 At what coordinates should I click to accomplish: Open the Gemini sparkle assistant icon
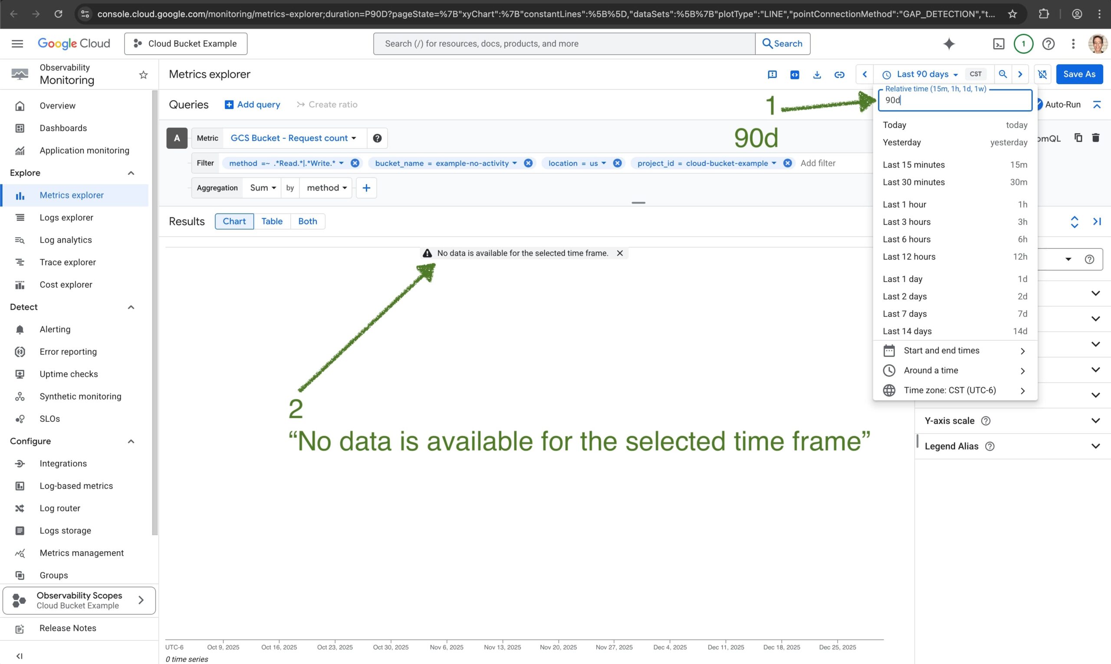tap(949, 43)
